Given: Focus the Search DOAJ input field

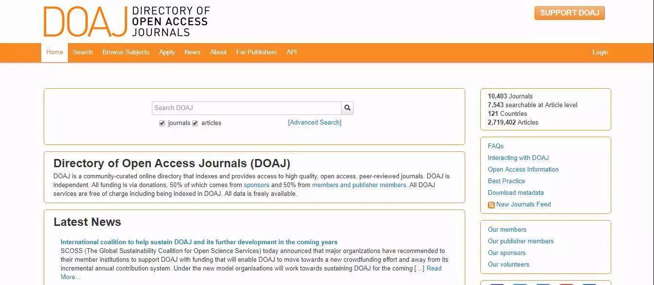Looking at the screenshot, I should tap(246, 108).
